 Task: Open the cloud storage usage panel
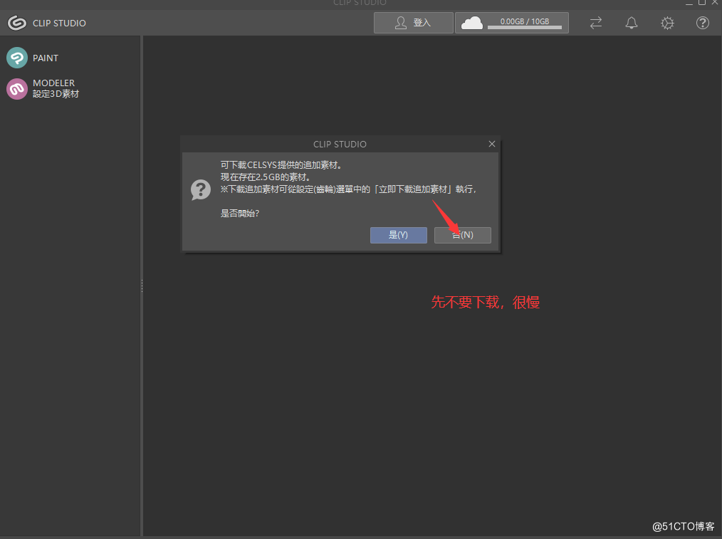point(511,23)
